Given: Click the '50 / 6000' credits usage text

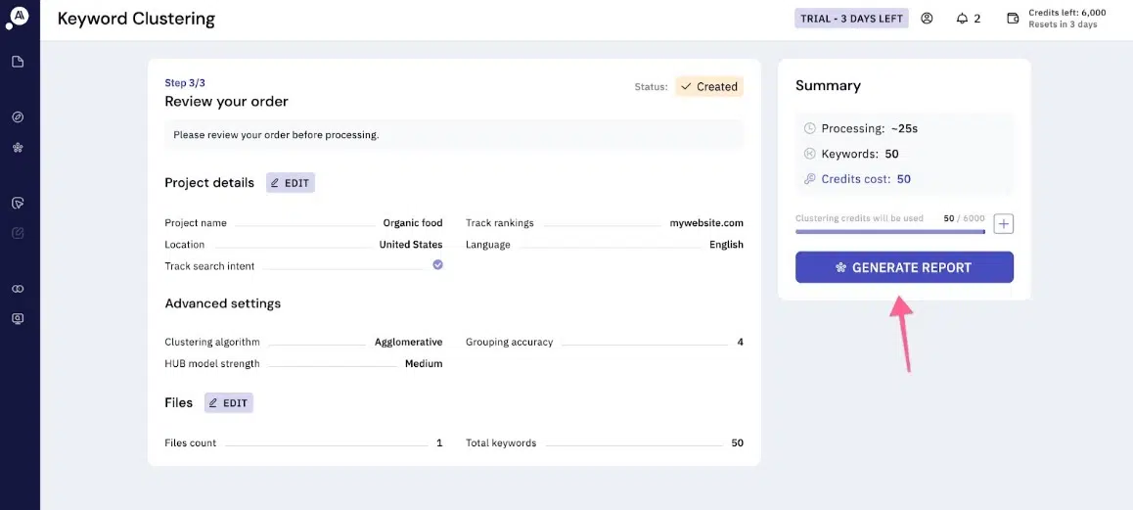Looking at the screenshot, I should pyautogui.click(x=964, y=217).
